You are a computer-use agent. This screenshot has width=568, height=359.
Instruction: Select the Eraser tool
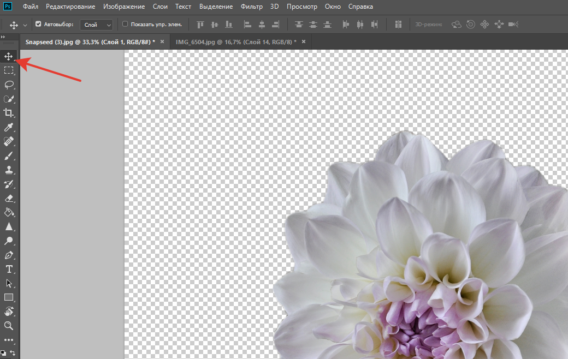click(9, 198)
